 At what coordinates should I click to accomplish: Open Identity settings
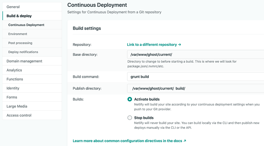click(x=32, y=88)
